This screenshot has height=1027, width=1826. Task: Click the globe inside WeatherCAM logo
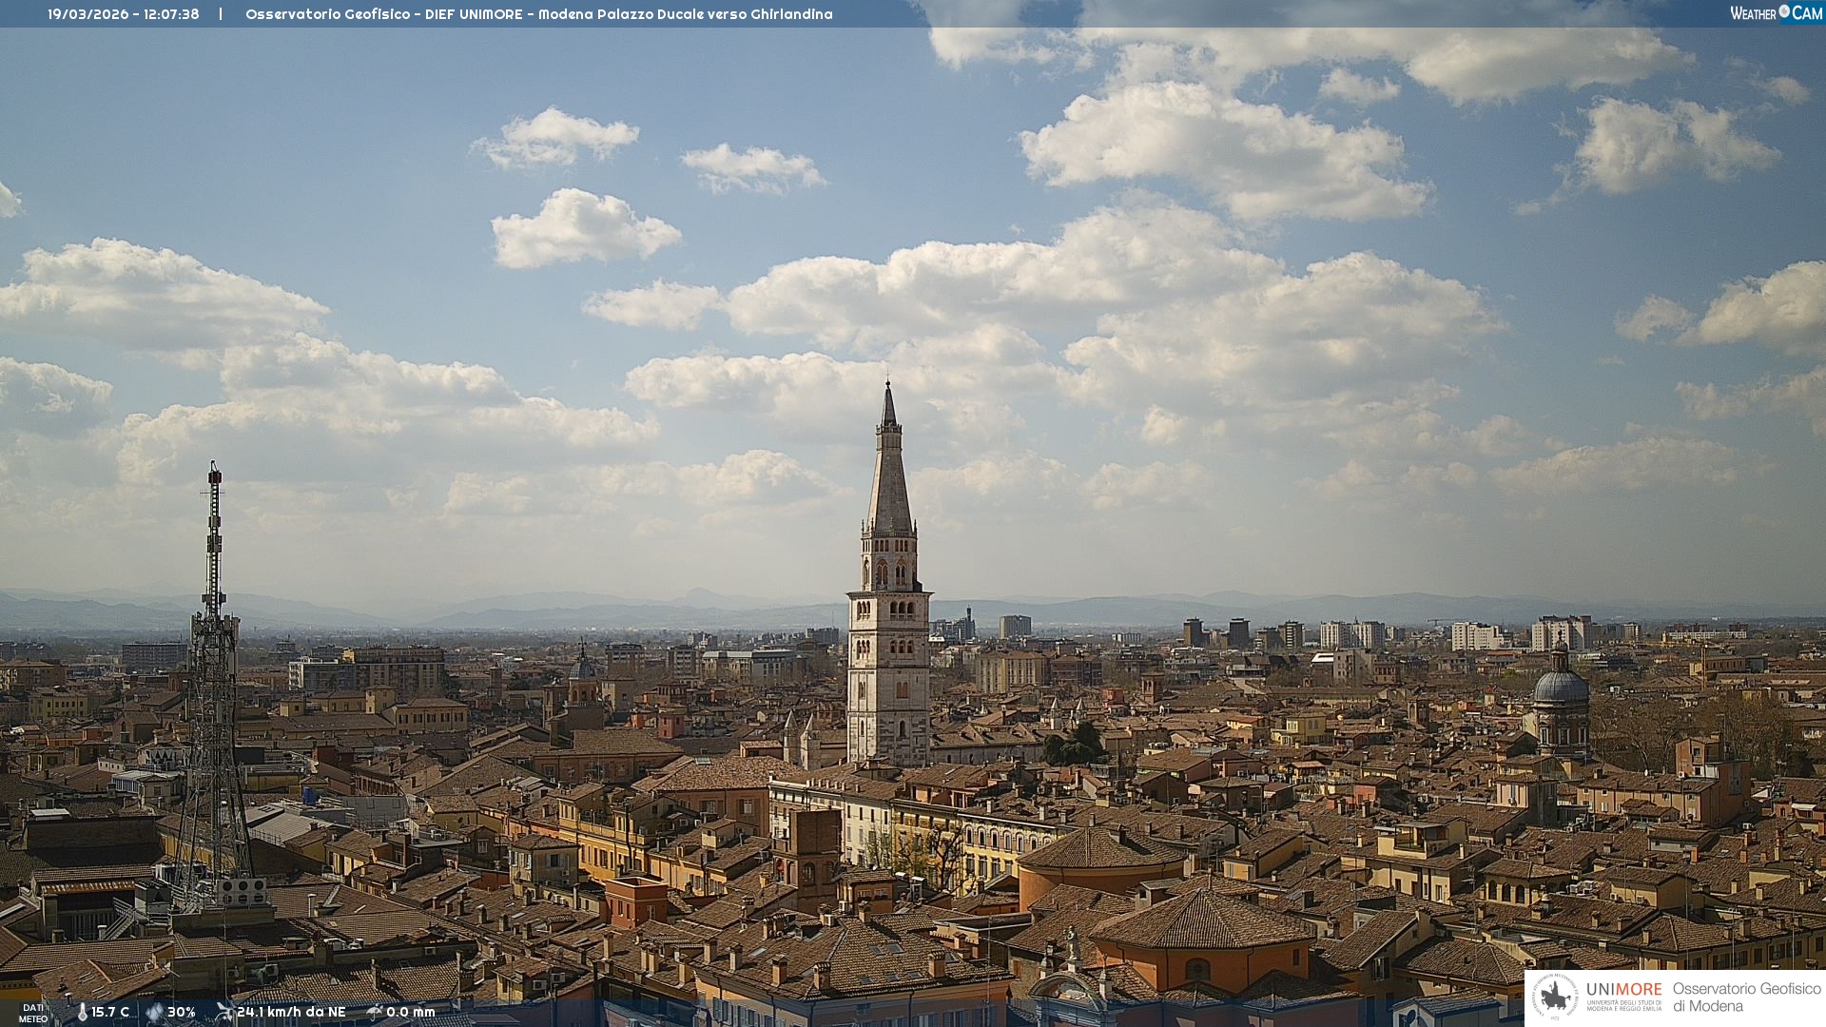click(1784, 11)
